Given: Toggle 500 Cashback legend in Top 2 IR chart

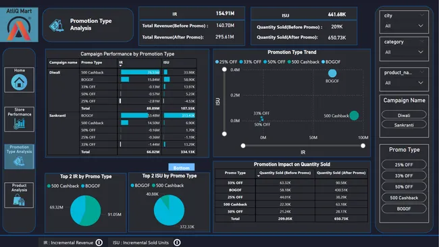Looking at the screenshot, I should tap(63, 186).
